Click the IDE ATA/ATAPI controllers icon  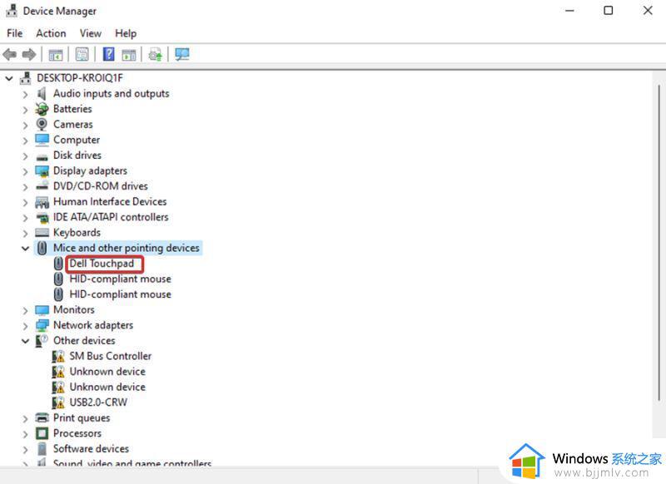click(42, 218)
